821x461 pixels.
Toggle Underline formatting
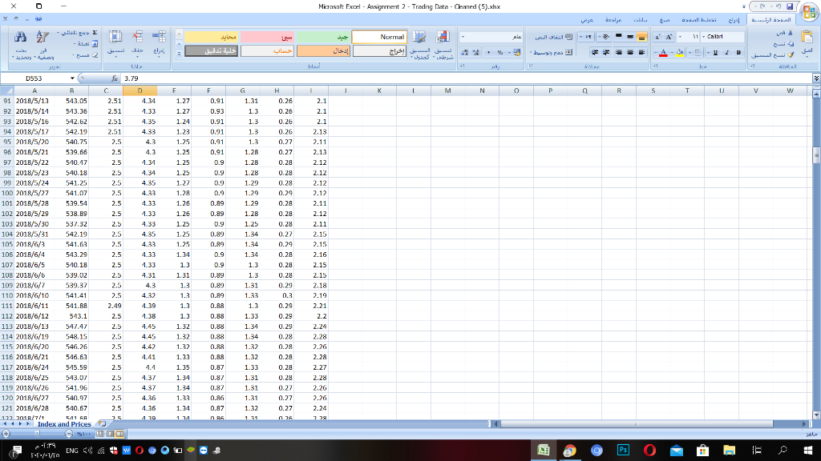coord(716,53)
